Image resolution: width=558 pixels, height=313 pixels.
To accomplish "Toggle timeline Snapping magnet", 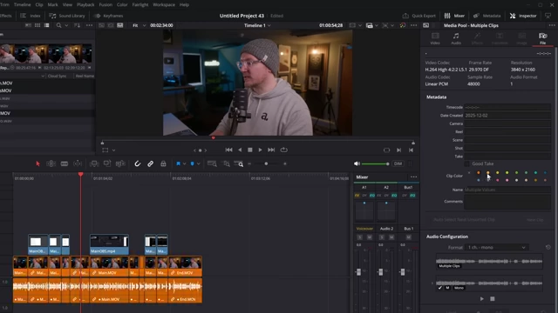I will [x=138, y=163].
